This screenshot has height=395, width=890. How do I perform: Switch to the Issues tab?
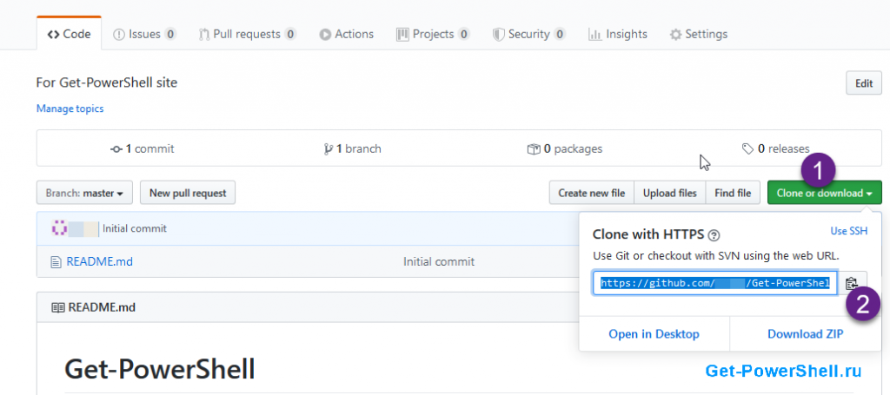144,34
